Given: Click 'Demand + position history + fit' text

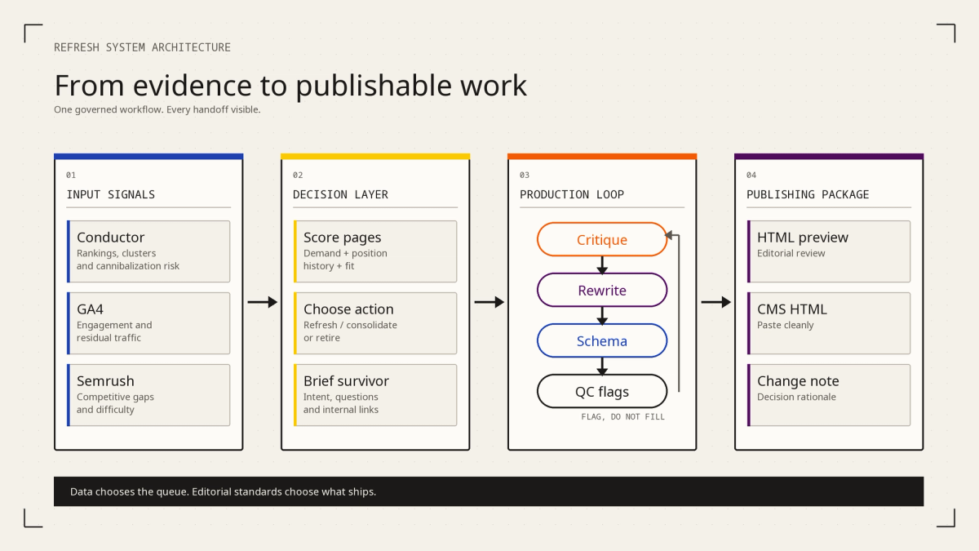Looking at the screenshot, I should [345, 260].
